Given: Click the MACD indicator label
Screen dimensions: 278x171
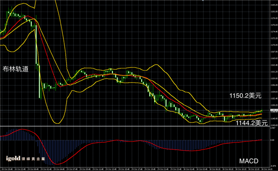Looking at the screenshot, I should [249, 161].
